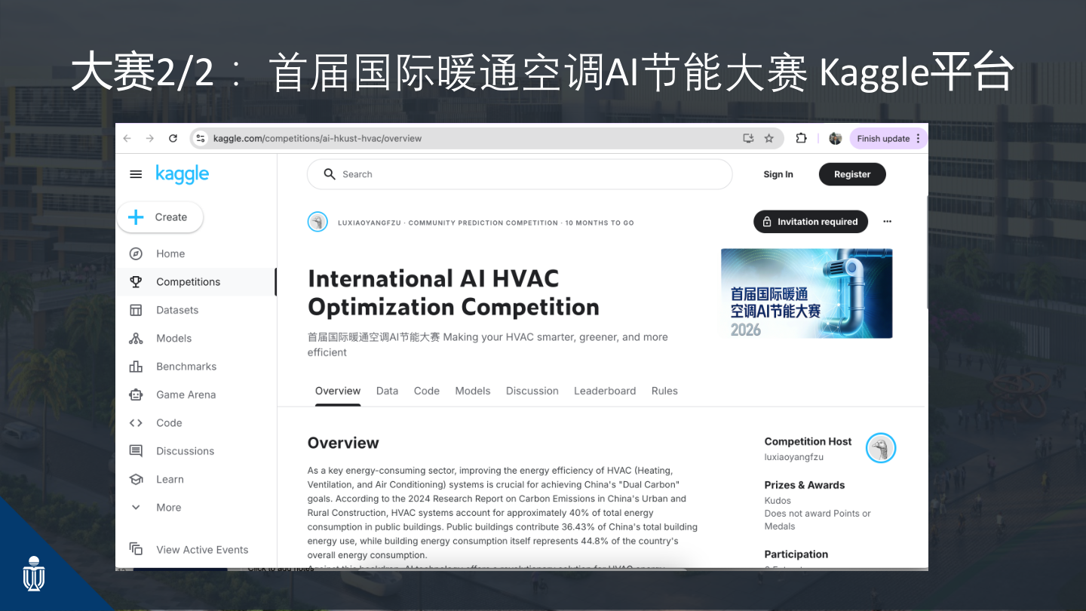The image size is (1086, 611).
Task: Click the competition host avatar icon
Action: click(880, 448)
